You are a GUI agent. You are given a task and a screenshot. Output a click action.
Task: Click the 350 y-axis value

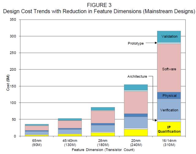click(13, 20)
